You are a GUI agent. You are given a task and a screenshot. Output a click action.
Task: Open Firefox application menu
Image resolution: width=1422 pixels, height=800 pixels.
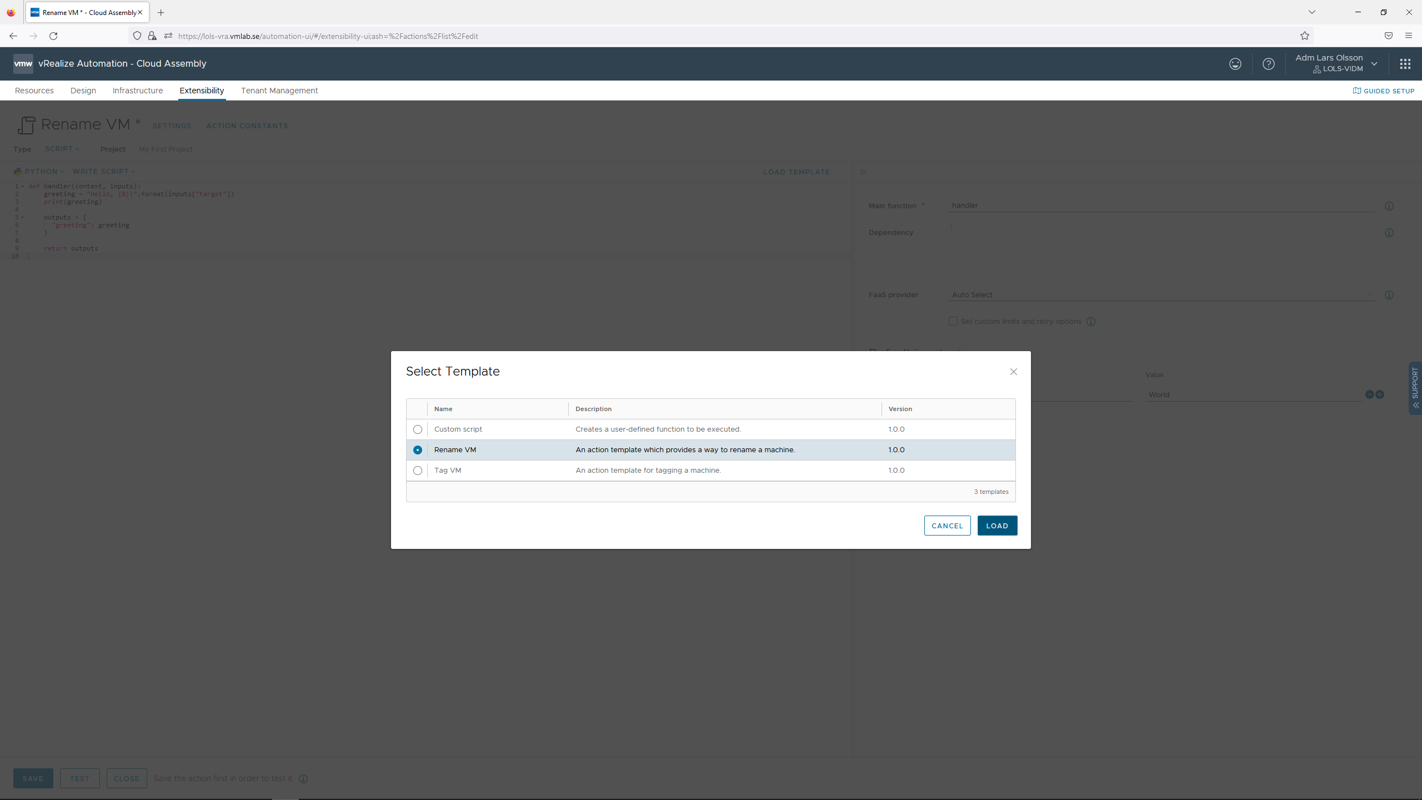(x=1409, y=36)
